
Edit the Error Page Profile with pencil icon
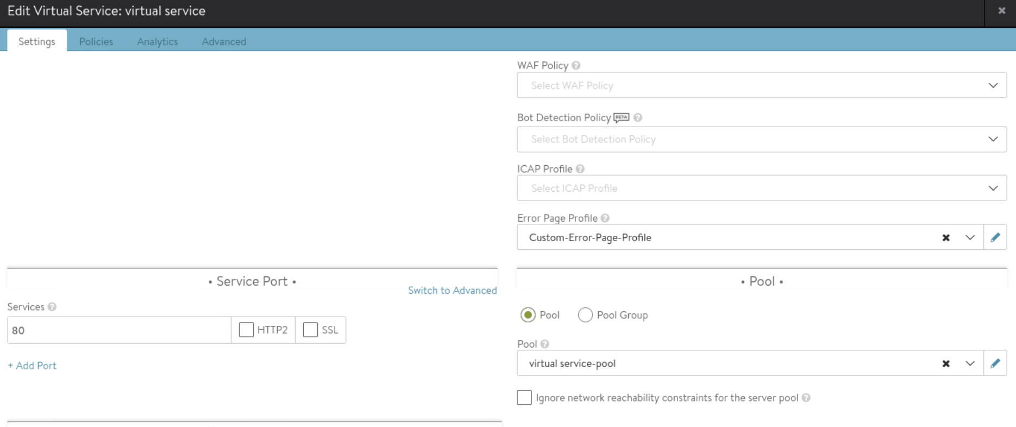(x=995, y=237)
